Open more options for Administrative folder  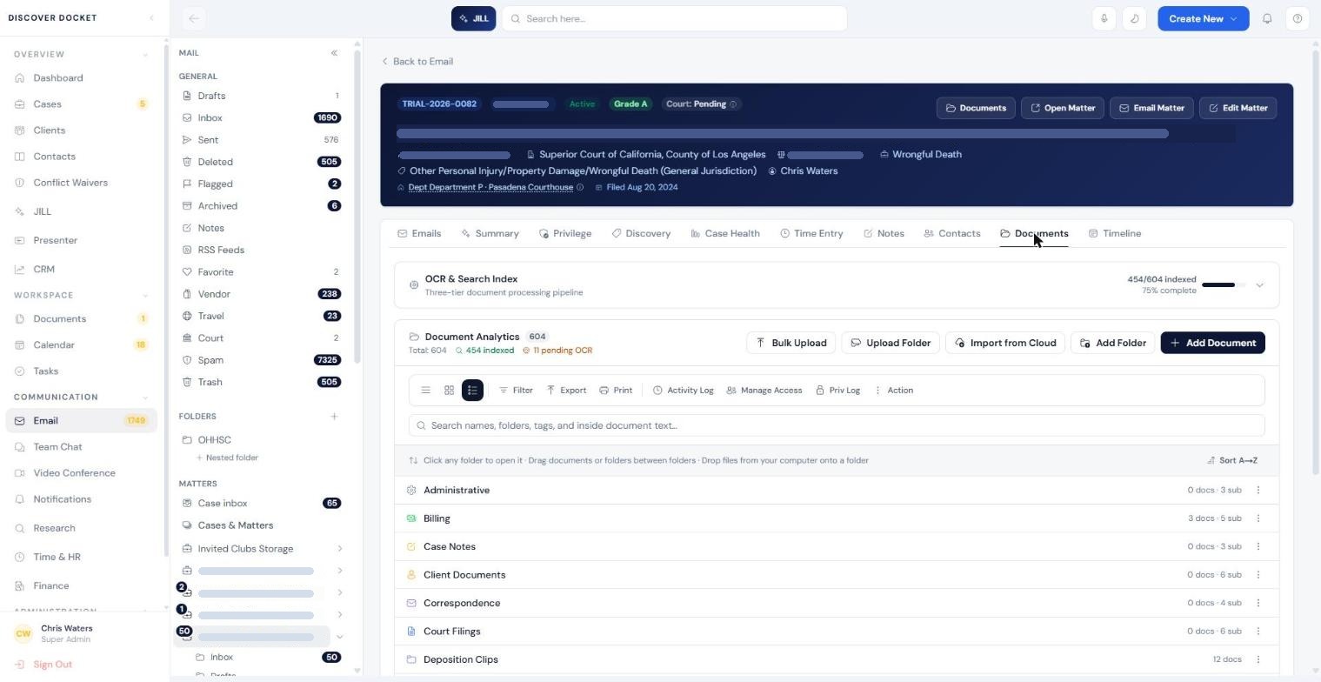click(x=1258, y=490)
